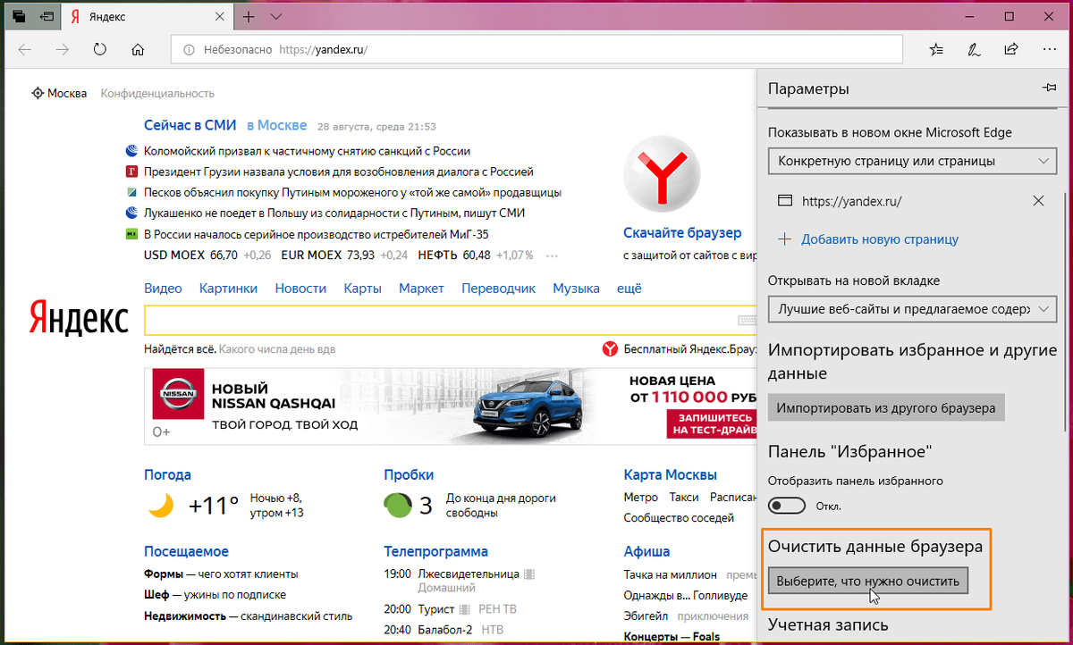The height and width of the screenshot is (645, 1073).
Task: Close the Яндекс tab
Action: click(x=221, y=17)
